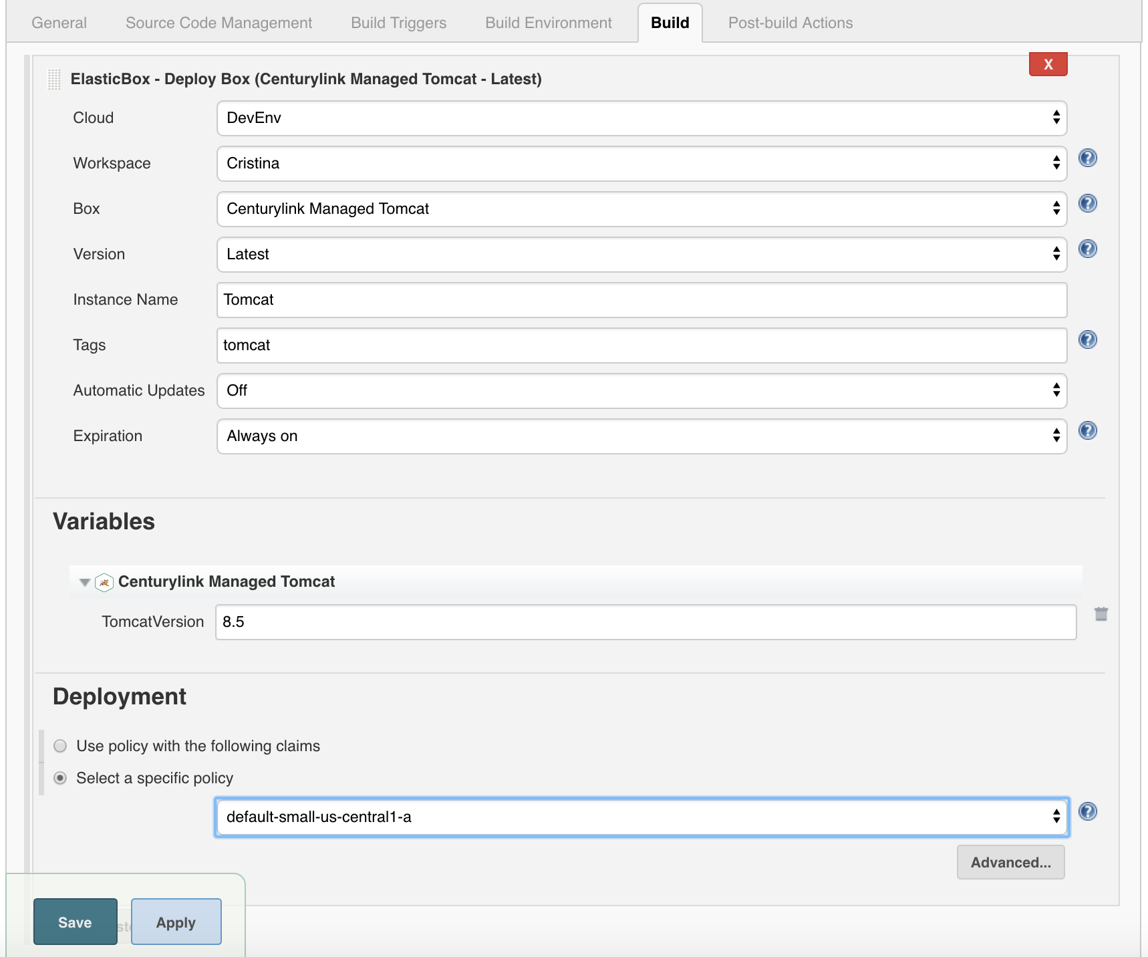Open help for the deployment policy
This screenshot has width=1148, height=957.
click(x=1087, y=812)
